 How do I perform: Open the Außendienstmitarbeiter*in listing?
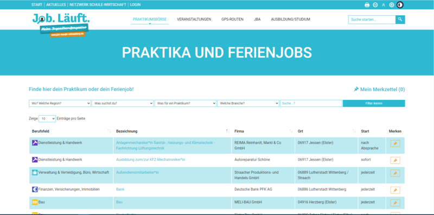(138, 172)
